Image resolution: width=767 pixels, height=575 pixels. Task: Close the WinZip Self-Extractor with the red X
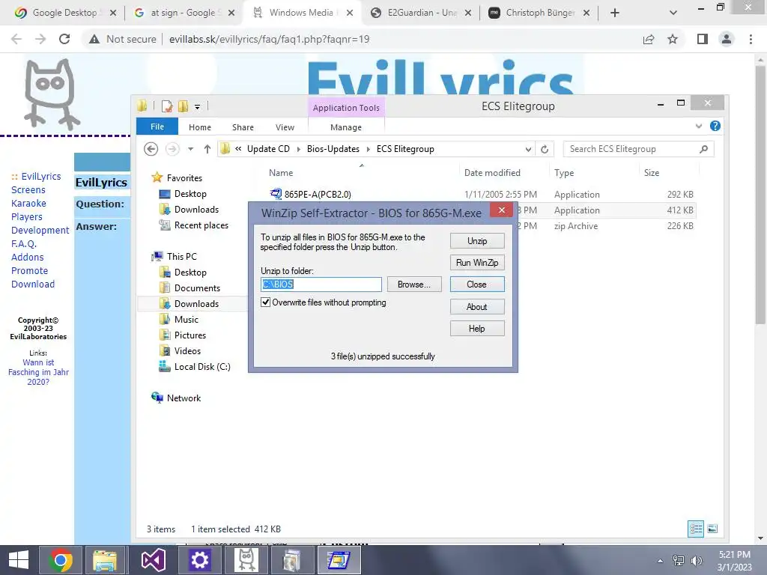[501, 210]
